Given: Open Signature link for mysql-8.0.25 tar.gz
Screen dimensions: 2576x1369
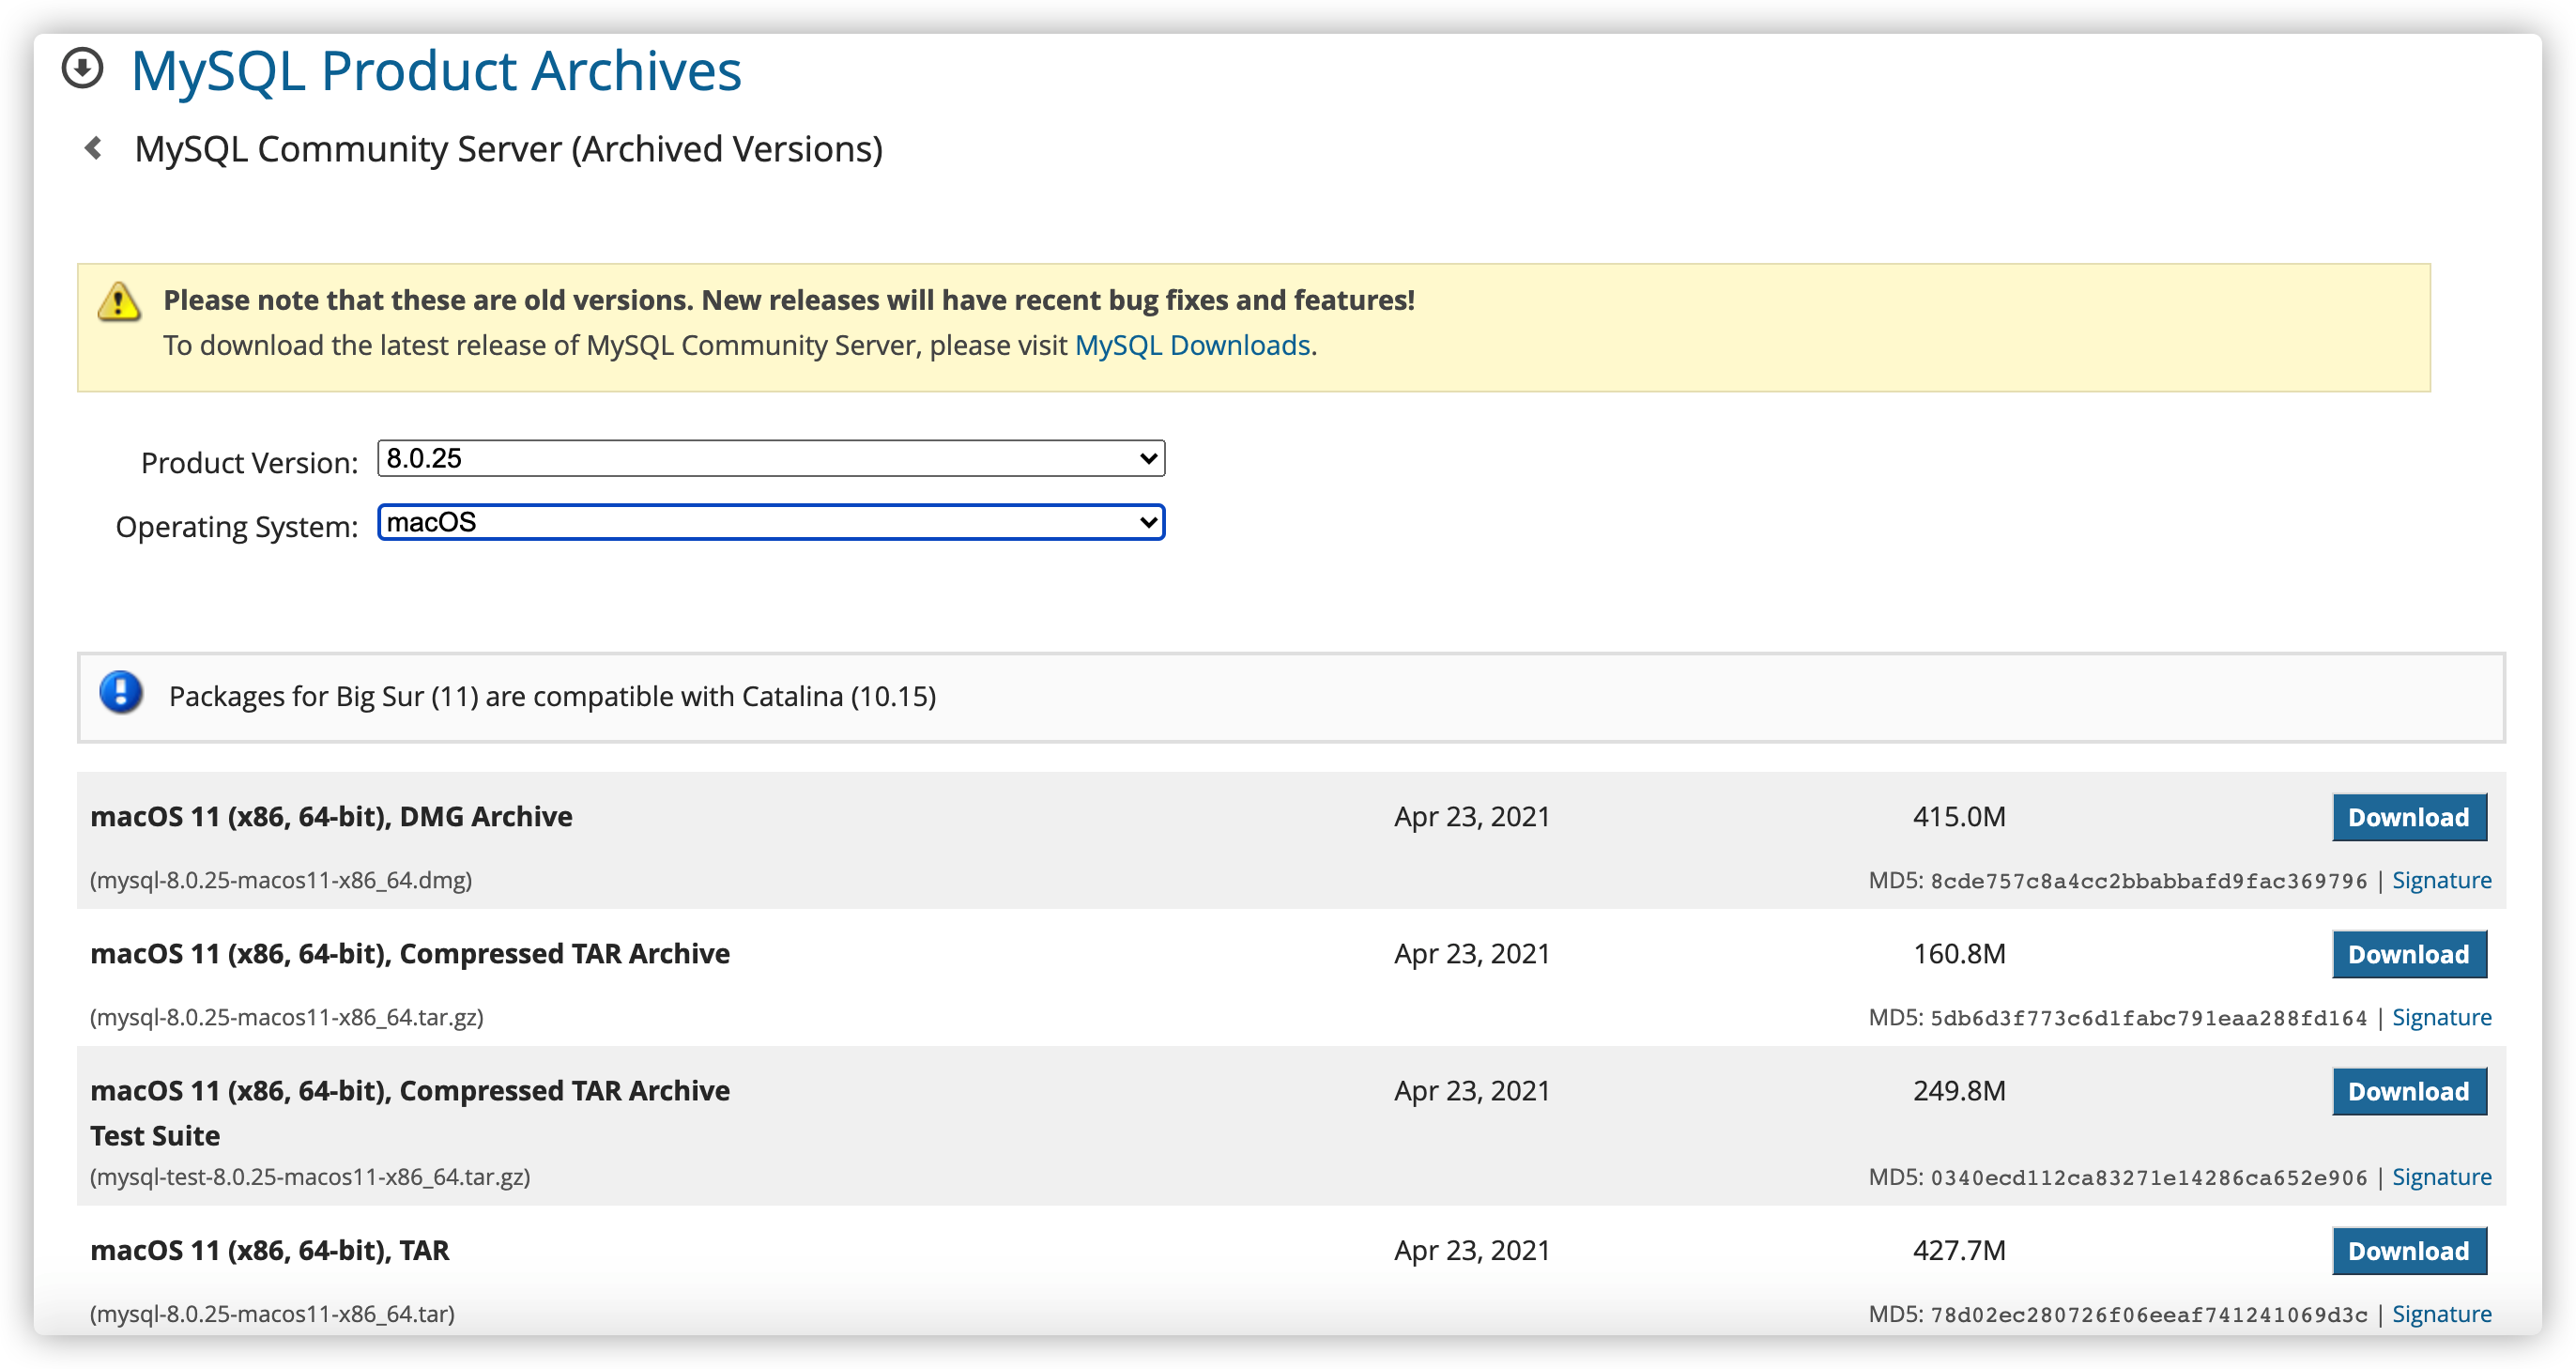Looking at the screenshot, I should click(2441, 1018).
